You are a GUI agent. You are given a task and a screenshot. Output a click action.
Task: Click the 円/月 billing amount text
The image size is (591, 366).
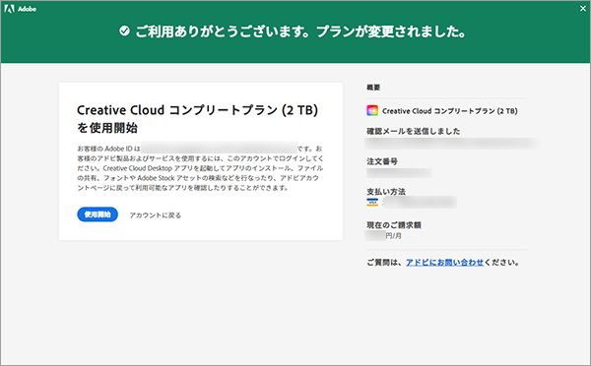pos(393,236)
